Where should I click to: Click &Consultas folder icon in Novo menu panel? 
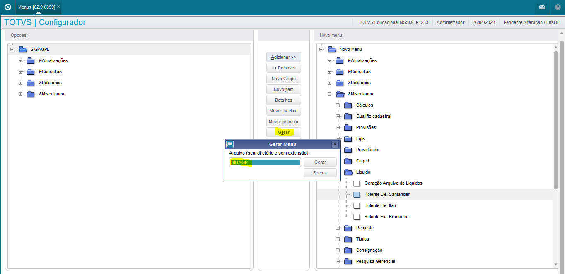[x=340, y=71]
